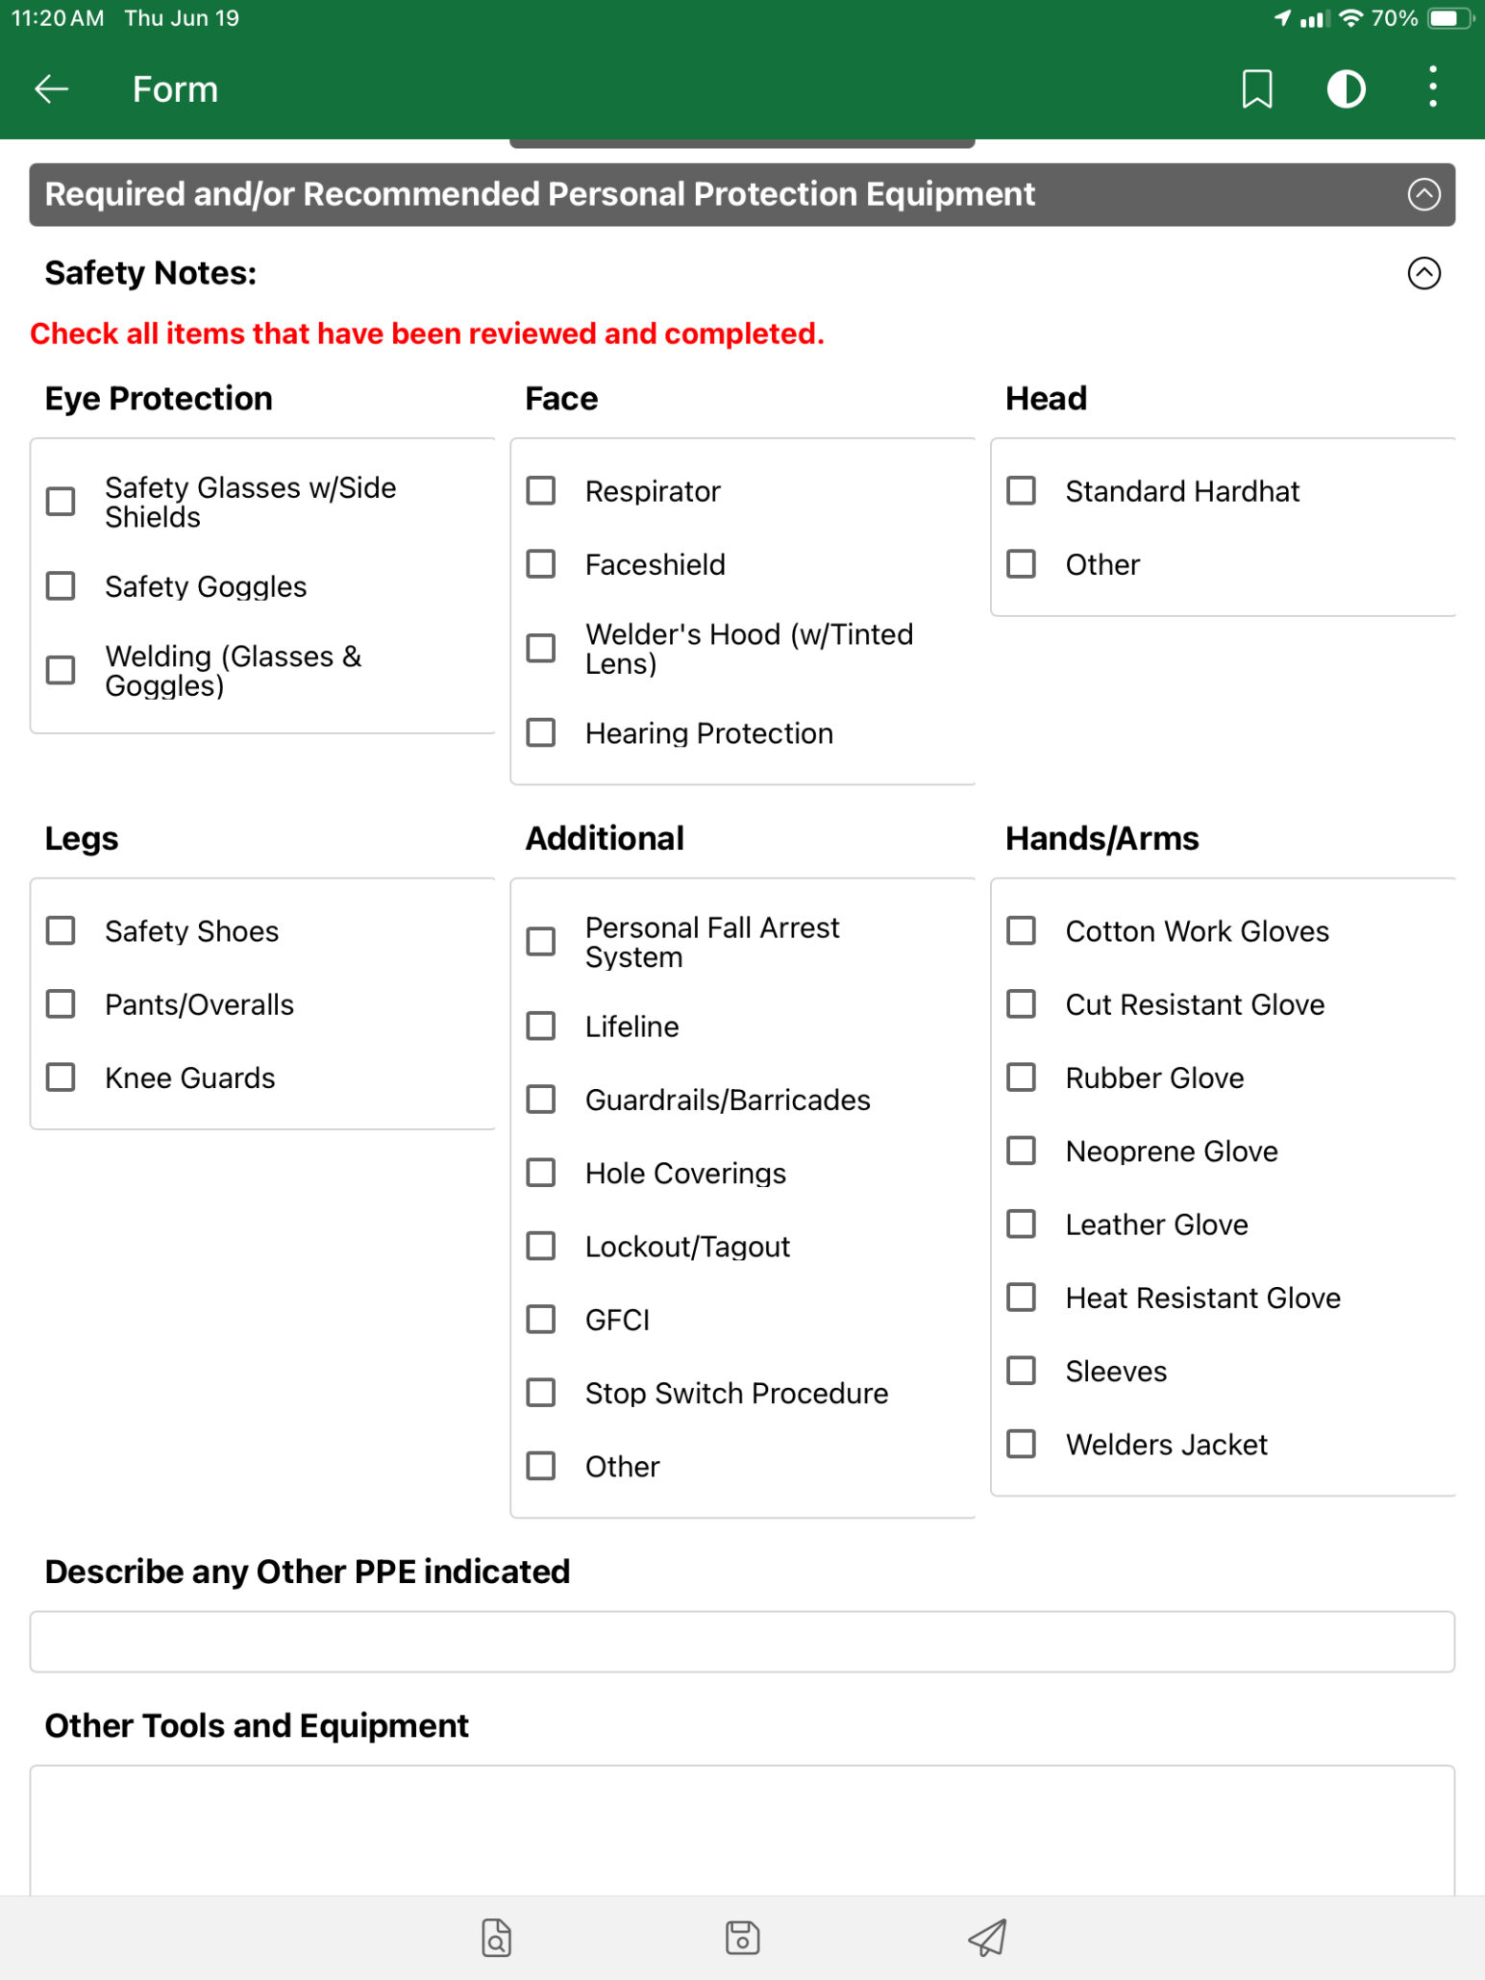Open the three-dot overflow menu
Viewport: 1485px width, 1980px height.
[x=1432, y=87]
